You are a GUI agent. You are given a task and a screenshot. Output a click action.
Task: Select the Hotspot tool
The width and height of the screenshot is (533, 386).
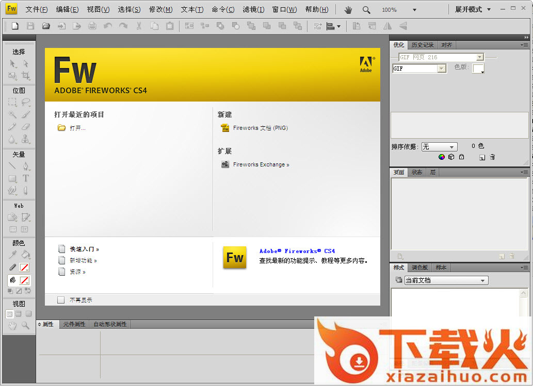click(12, 217)
